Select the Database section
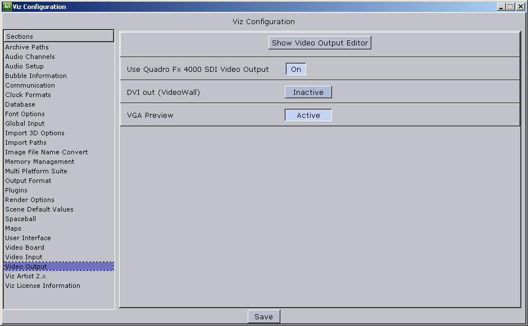The image size is (528, 326). [20, 104]
